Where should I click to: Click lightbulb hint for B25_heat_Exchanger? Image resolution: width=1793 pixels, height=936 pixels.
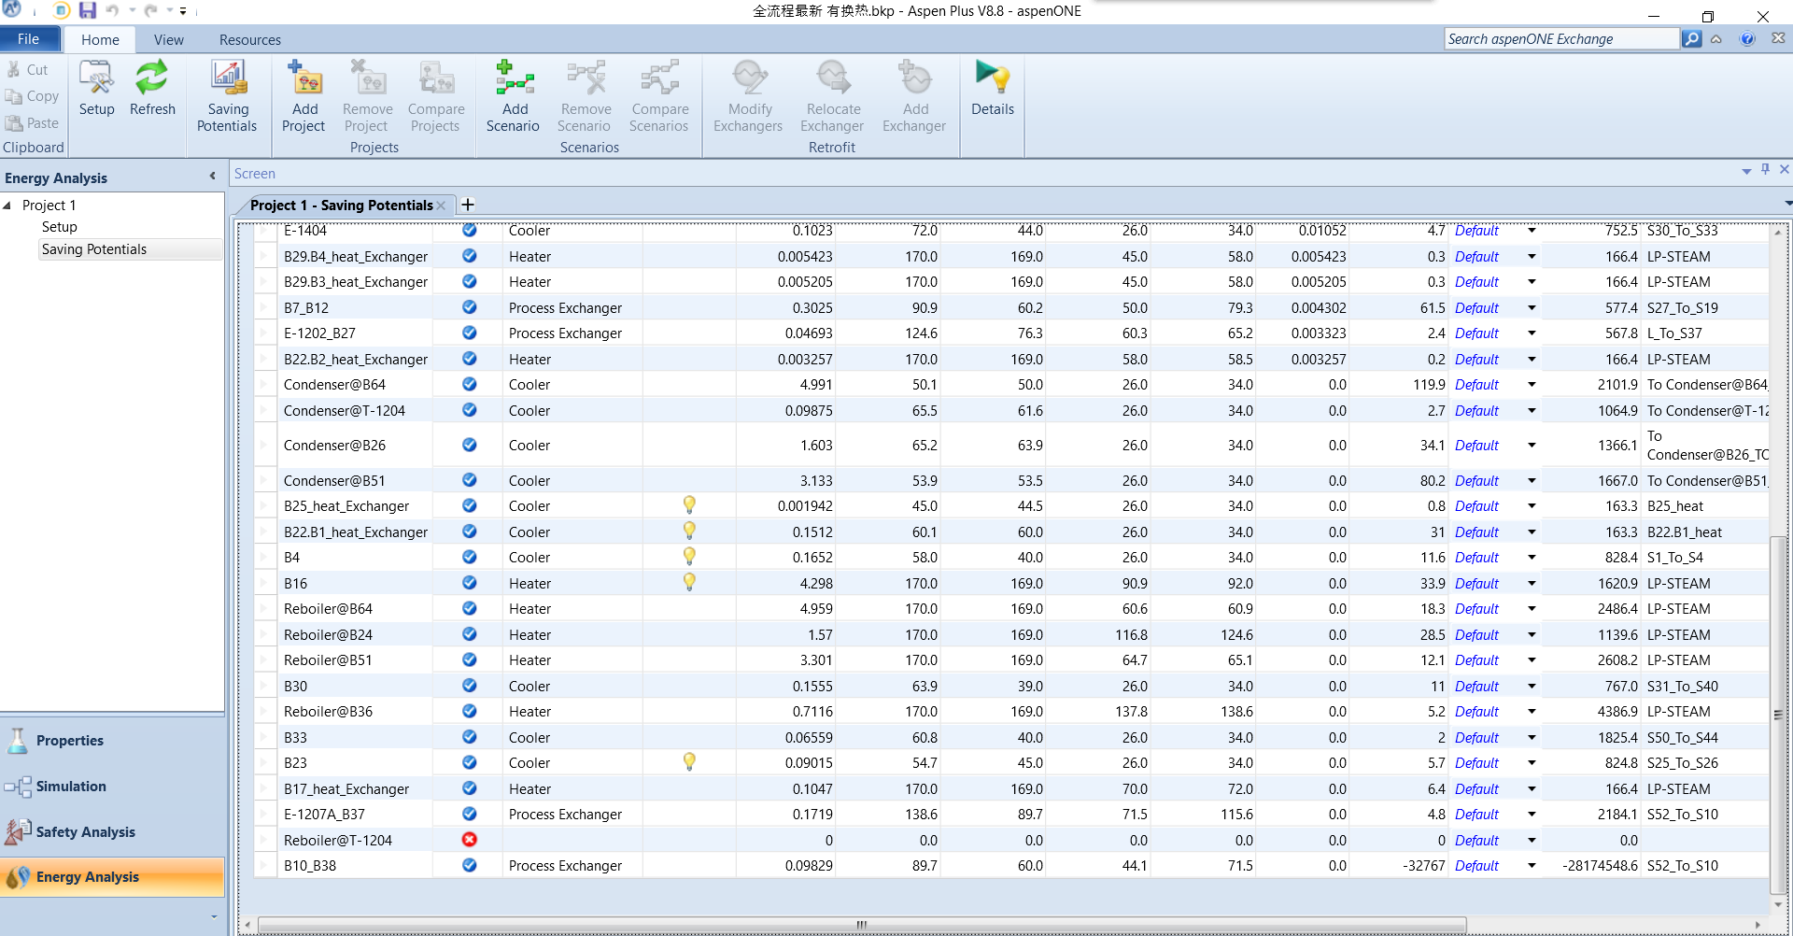coord(689,505)
